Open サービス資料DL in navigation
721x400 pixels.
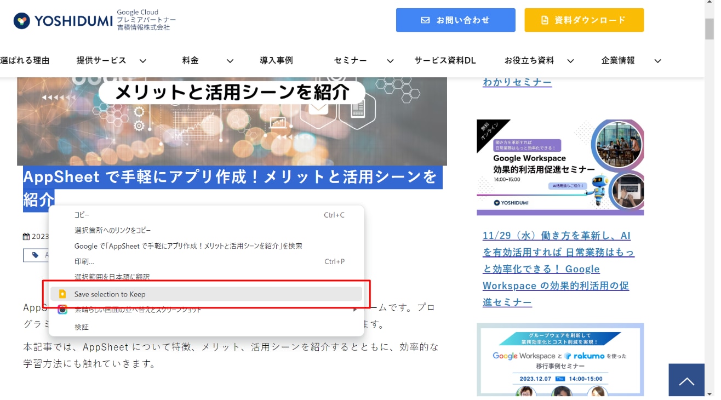445,61
